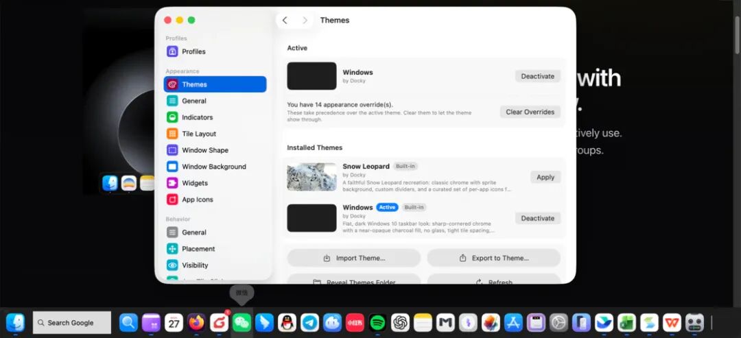Click the Export to Theme button
This screenshot has height=338, width=741.
(494, 258)
